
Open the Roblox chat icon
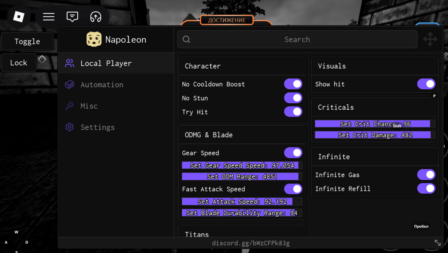pyautogui.click(x=72, y=17)
